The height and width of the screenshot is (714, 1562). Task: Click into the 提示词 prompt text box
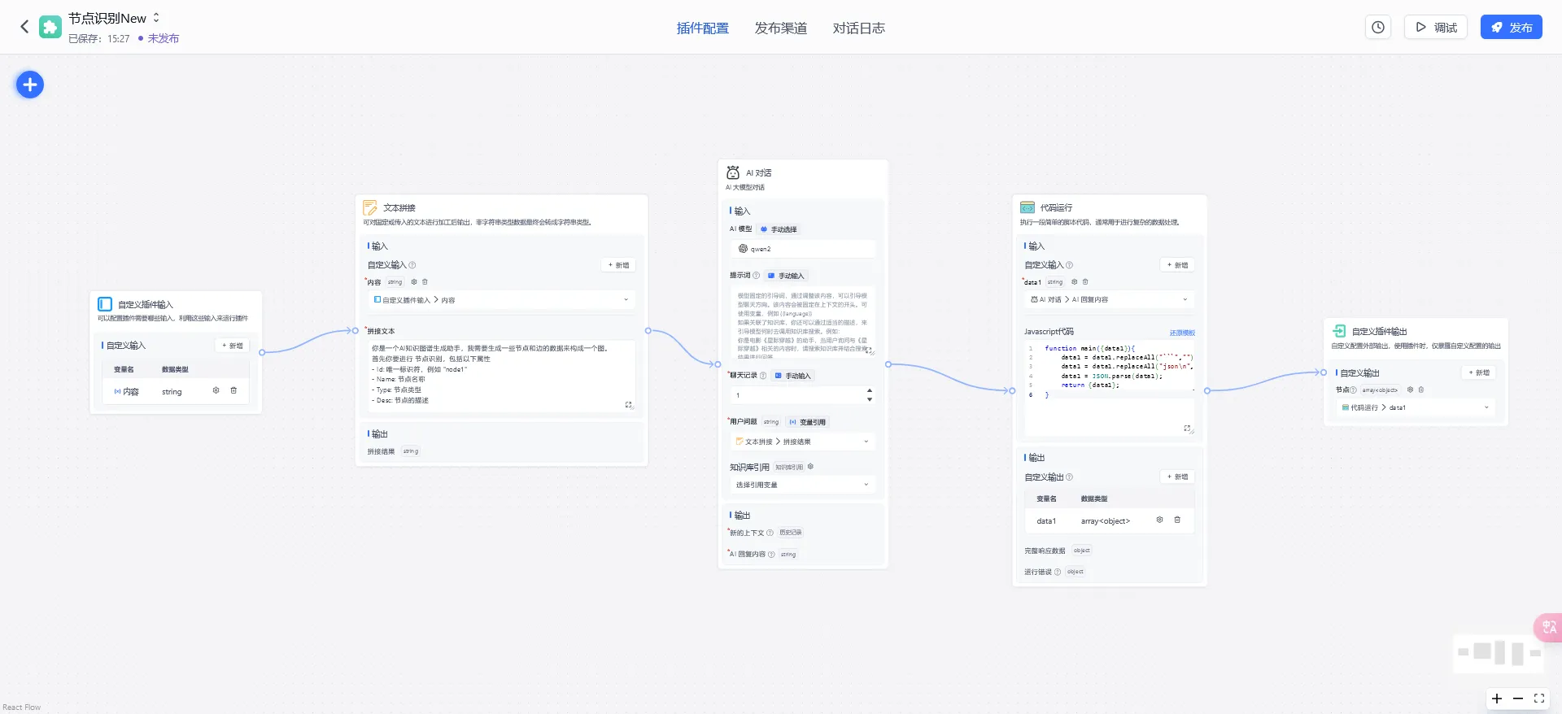point(803,322)
